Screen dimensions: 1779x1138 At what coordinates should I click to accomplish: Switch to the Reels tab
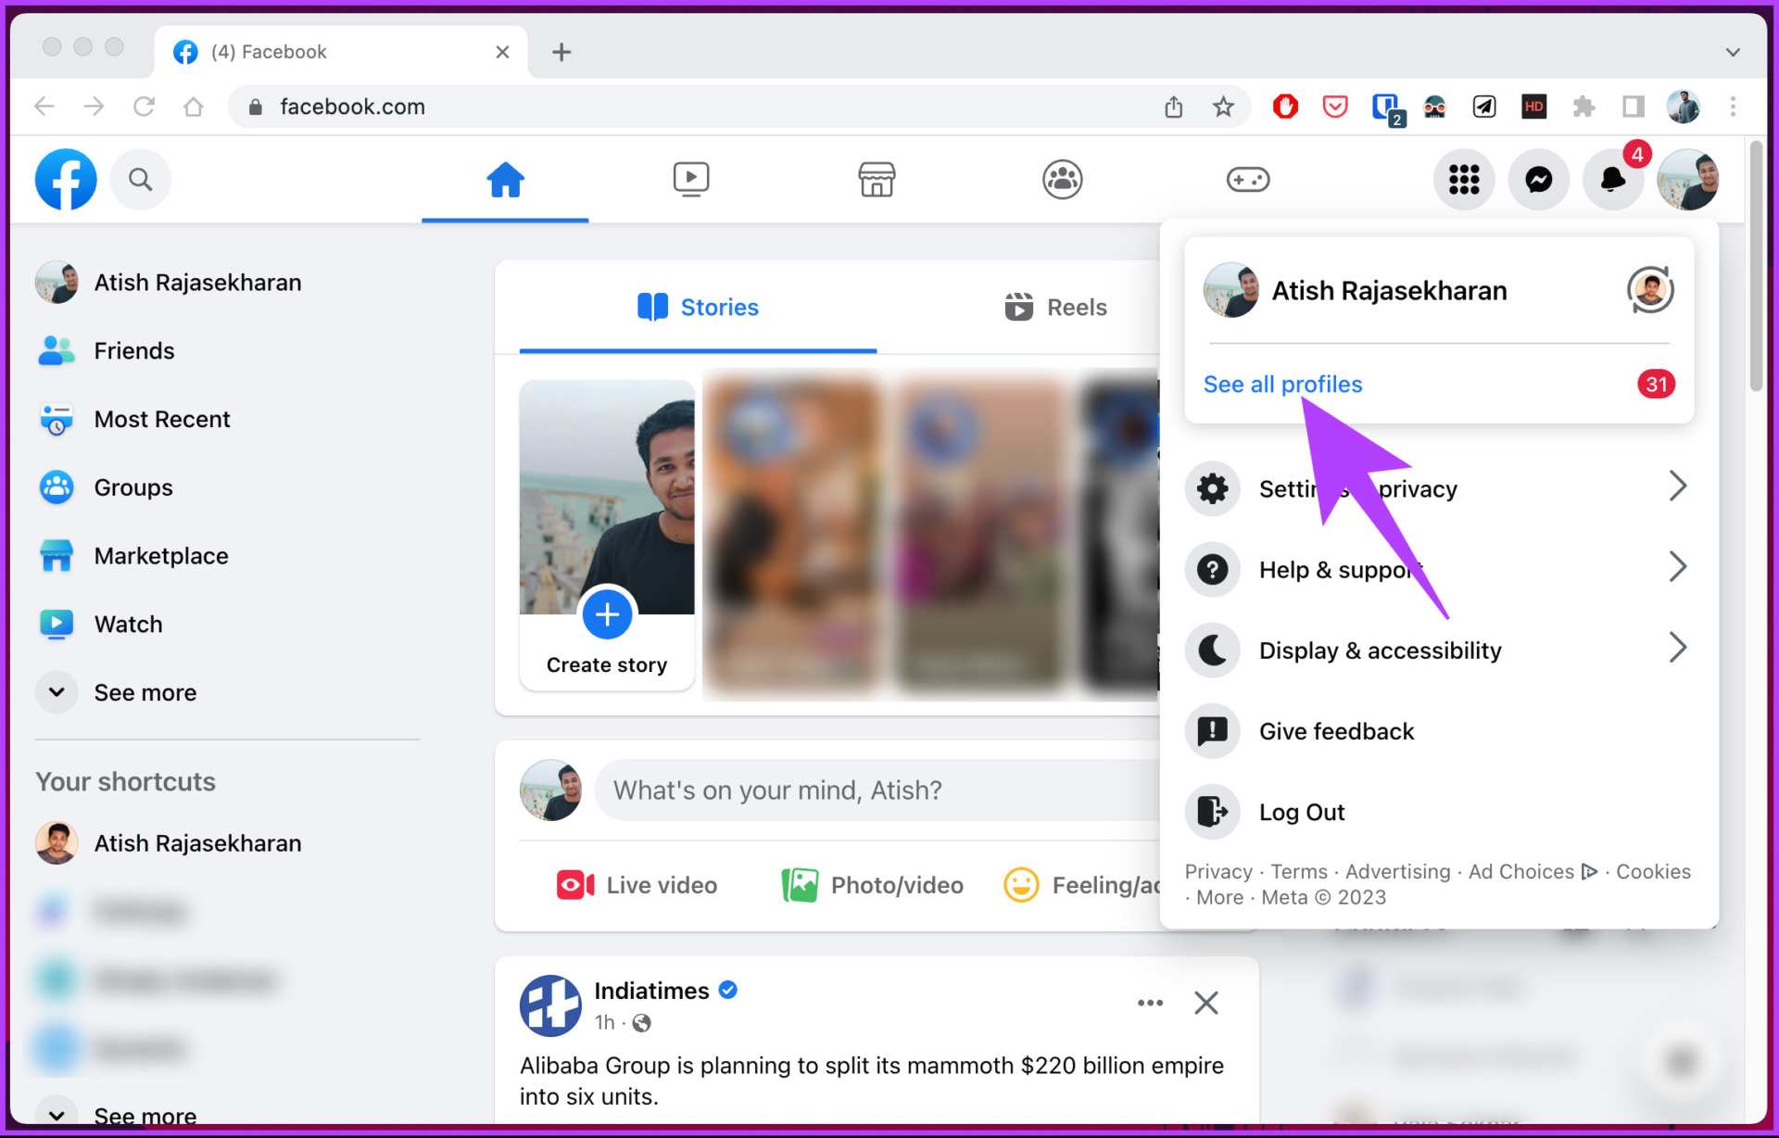(1055, 307)
